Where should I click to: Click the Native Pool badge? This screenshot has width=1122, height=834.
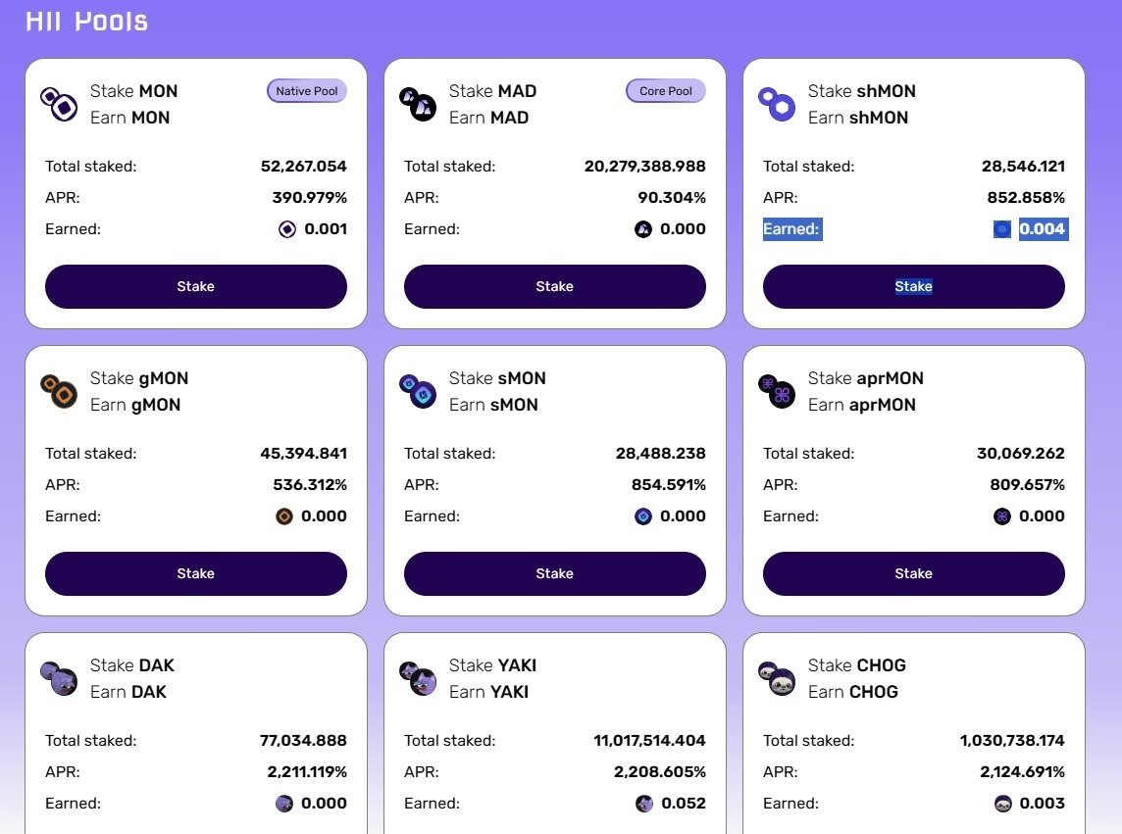[x=307, y=91]
